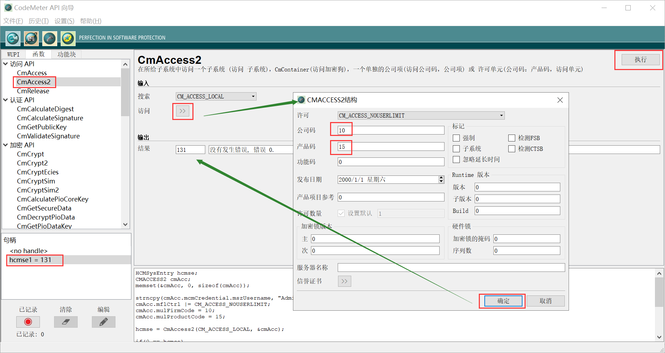Check the 检测CTSB option
This screenshot has height=353, width=665.
[x=512, y=149]
